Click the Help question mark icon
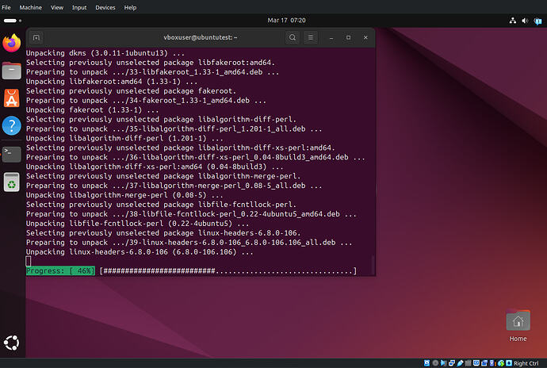547x368 pixels. click(x=11, y=125)
